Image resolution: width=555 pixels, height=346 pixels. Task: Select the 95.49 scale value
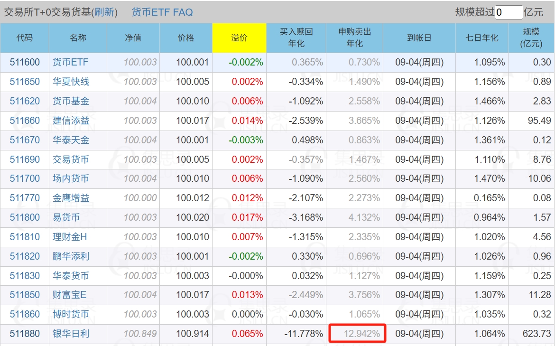539,121
